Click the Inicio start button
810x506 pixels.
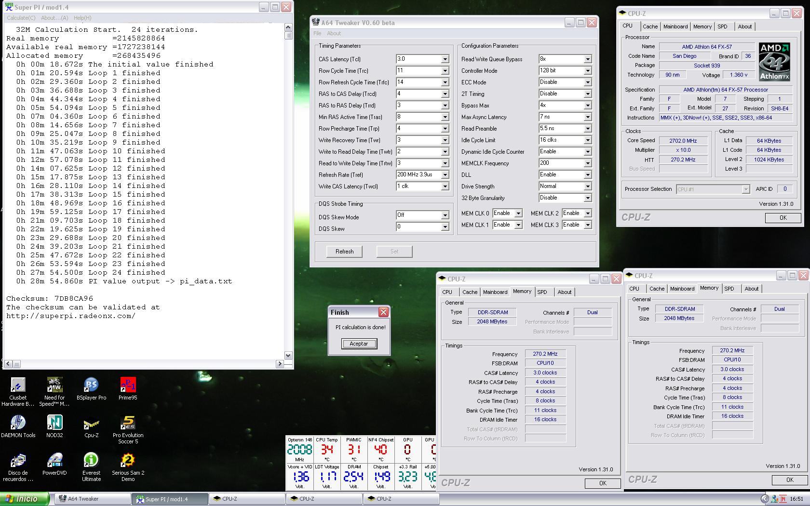(24, 499)
